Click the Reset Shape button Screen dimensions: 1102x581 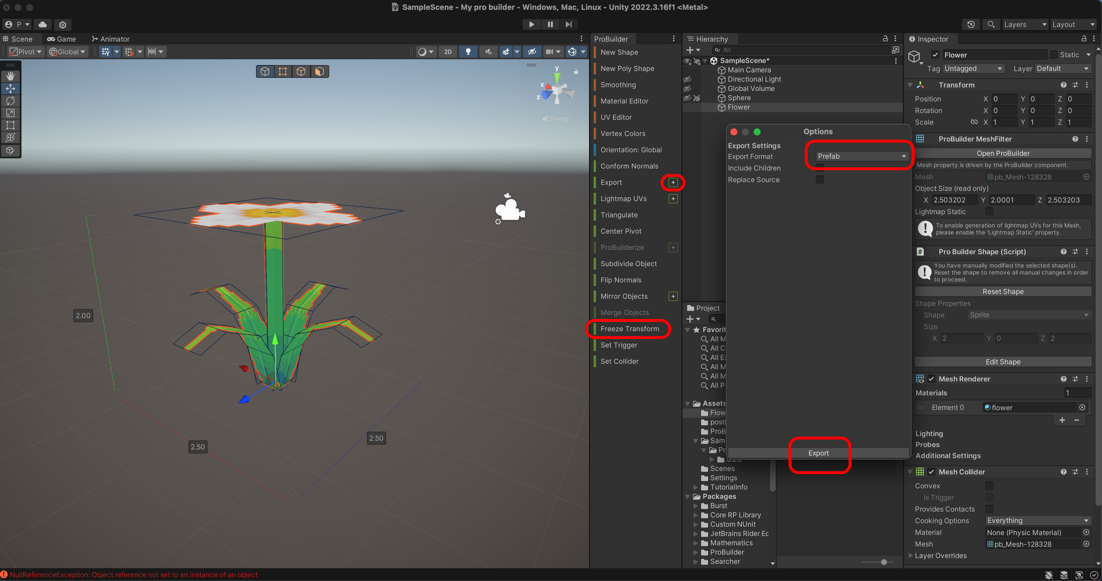[1002, 292]
